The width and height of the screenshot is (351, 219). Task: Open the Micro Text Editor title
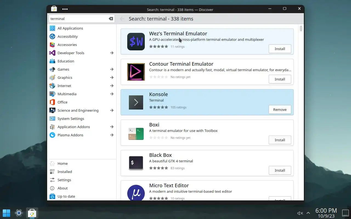point(169,185)
